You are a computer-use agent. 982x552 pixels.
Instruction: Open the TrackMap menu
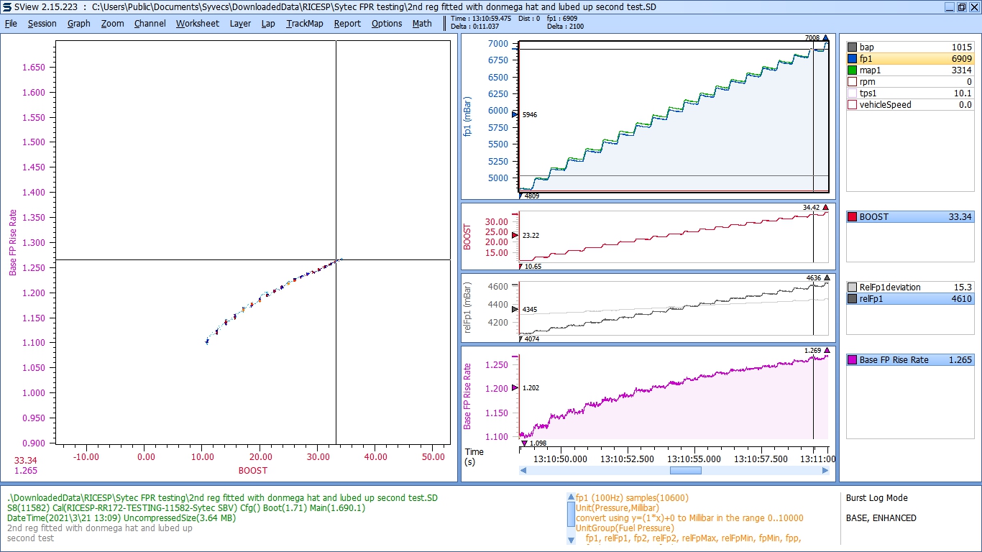click(x=305, y=23)
